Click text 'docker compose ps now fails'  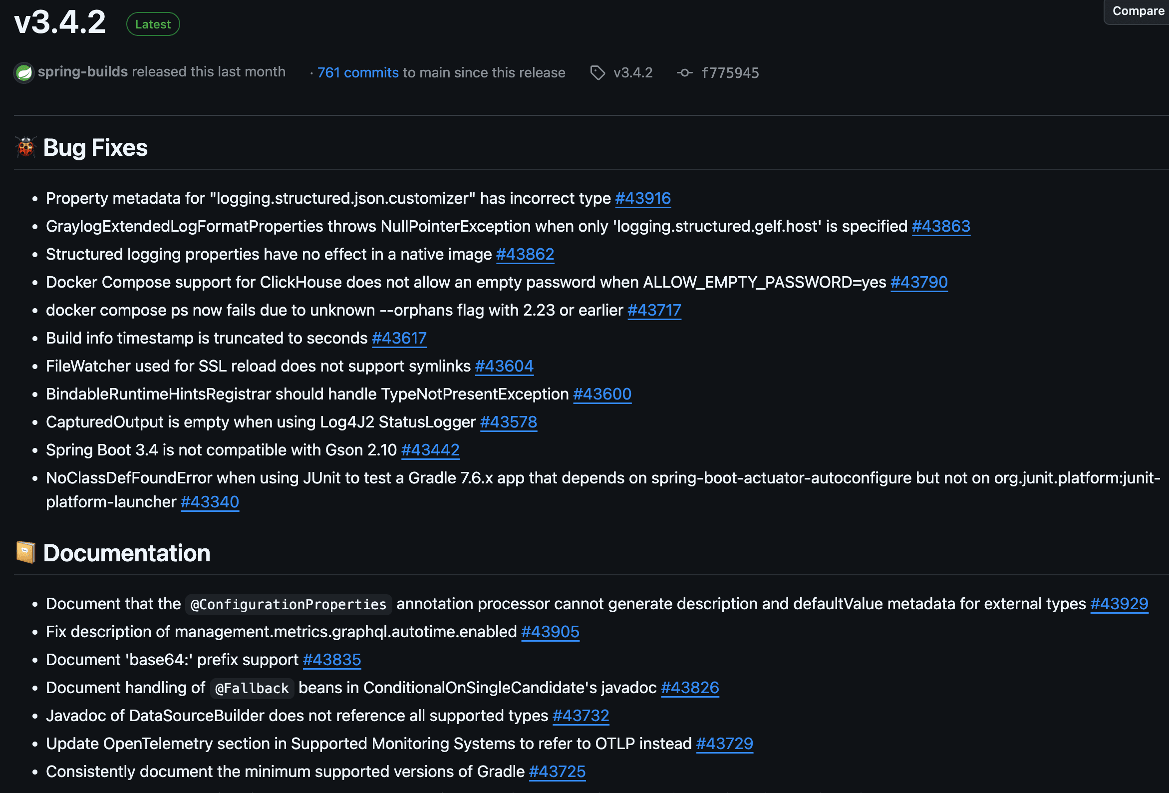[x=157, y=310]
